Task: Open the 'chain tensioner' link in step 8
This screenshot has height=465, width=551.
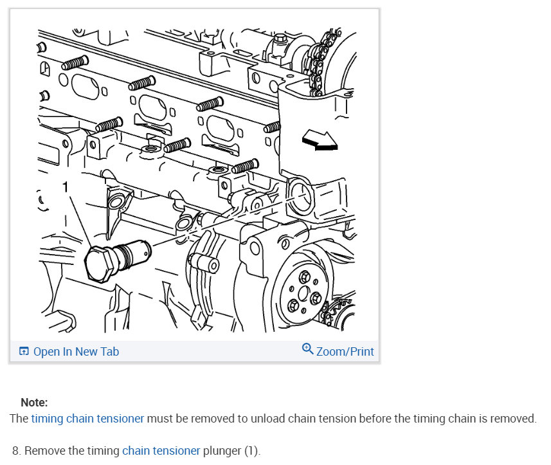Action: point(161,451)
